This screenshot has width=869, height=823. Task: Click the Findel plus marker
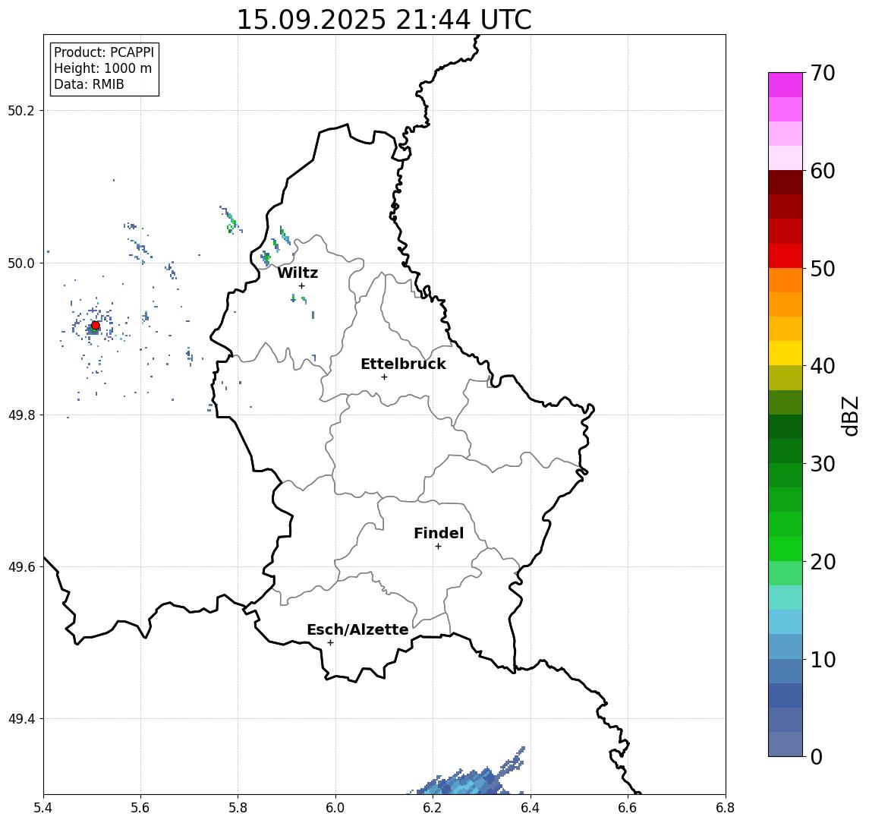(438, 547)
